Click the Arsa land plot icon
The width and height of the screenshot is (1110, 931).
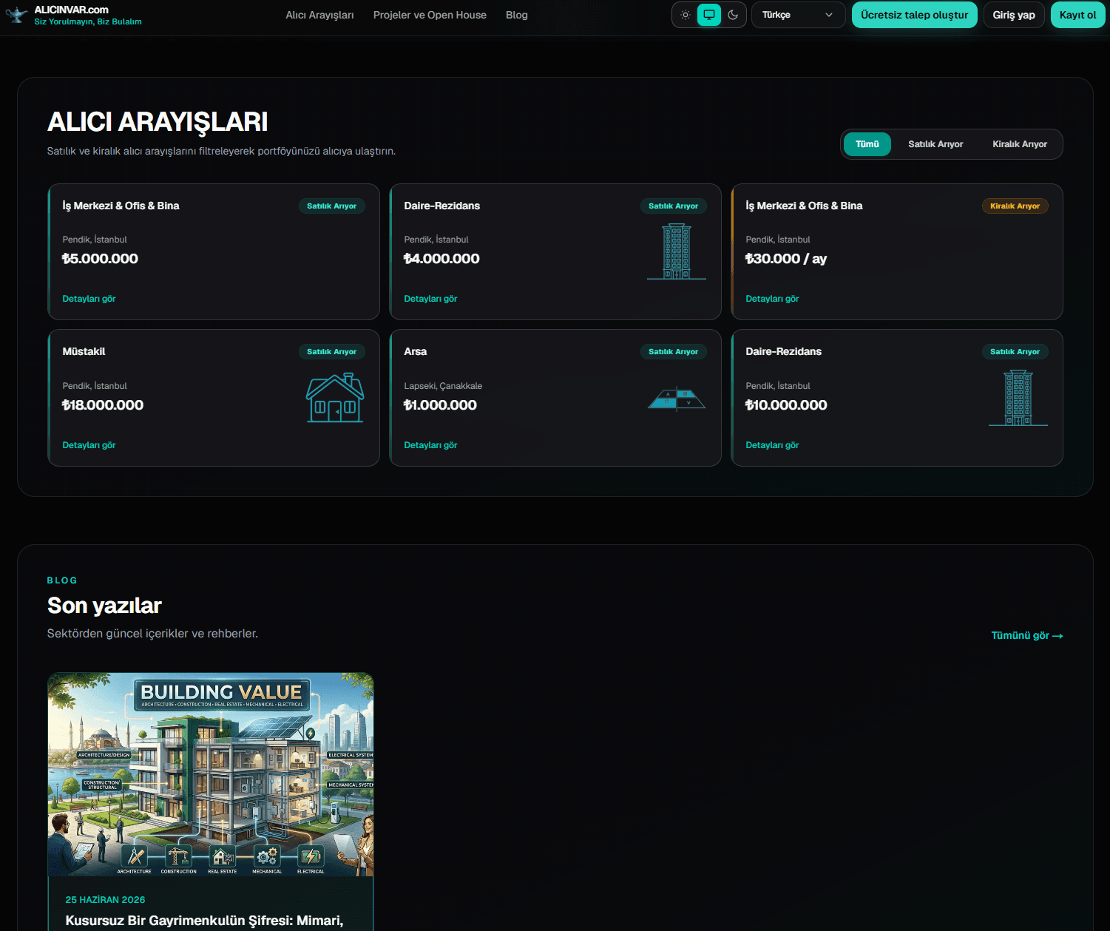[x=677, y=399]
